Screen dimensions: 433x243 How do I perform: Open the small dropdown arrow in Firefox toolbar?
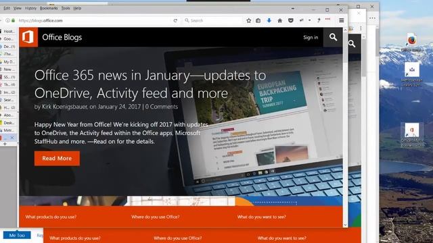pyautogui.click(x=310, y=20)
